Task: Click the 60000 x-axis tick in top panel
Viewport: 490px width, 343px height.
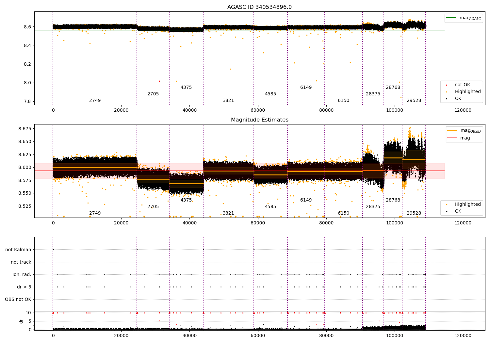Action: [258, 110]
